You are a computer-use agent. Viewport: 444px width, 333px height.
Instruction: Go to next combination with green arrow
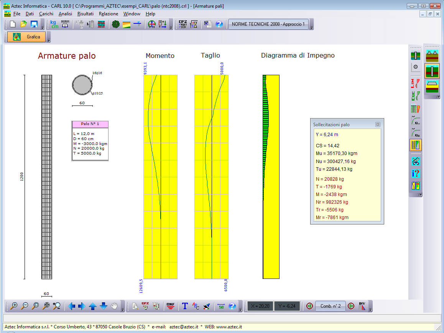[x=350, y=306]
